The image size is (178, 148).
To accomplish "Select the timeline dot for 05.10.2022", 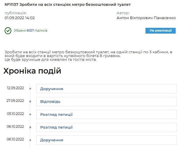I will click(x=30, y=114).
